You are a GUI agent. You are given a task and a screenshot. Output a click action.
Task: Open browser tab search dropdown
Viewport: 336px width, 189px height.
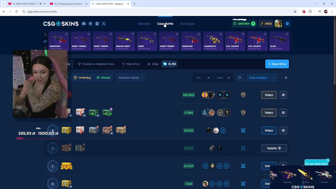(x=3, y=4)
